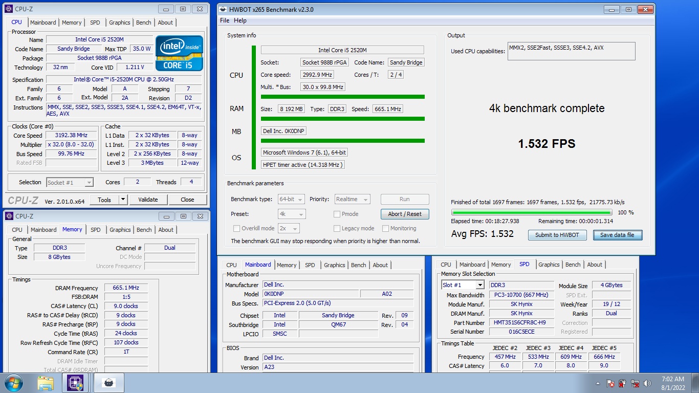Click Level 3 cache 3 MBytes value

(x=153, y=163)
